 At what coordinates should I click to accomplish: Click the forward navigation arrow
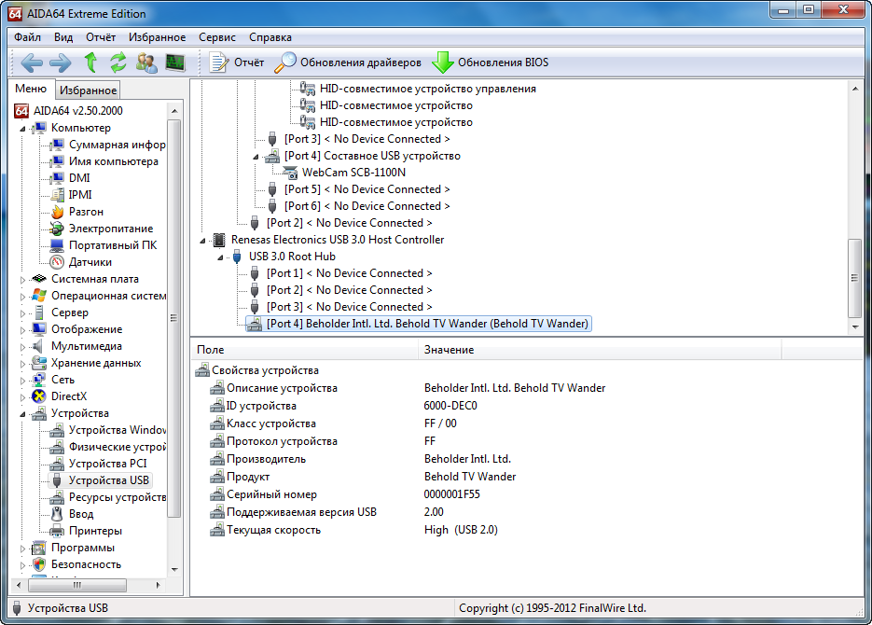61,62
